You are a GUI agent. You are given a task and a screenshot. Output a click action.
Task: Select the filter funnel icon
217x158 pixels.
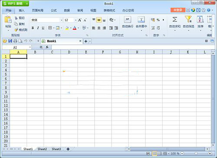point(188,19)
